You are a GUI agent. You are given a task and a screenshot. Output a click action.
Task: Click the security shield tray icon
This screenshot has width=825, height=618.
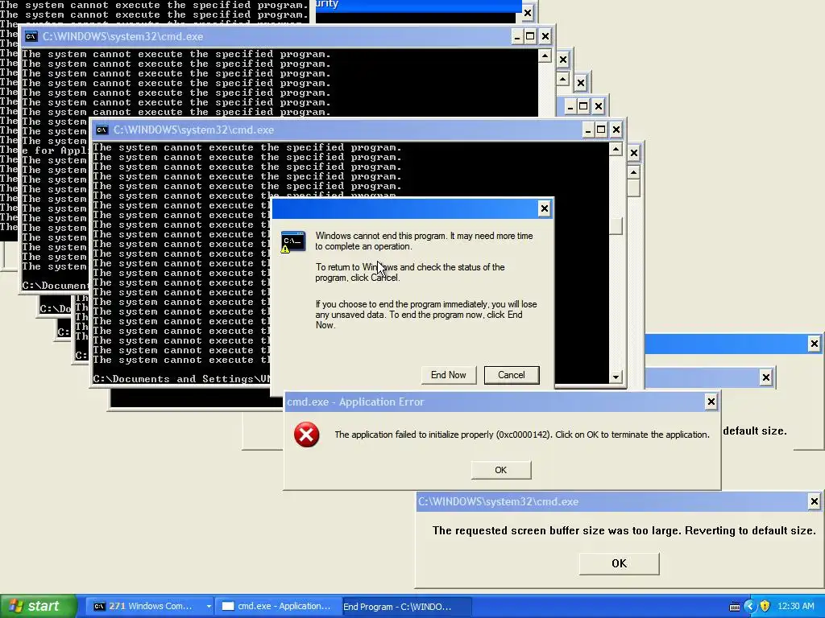pyautogui.click(x=765, y=607)
